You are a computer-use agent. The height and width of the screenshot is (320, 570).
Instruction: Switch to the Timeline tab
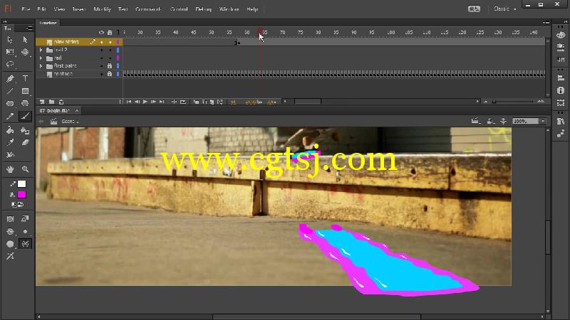pos(48,23)
